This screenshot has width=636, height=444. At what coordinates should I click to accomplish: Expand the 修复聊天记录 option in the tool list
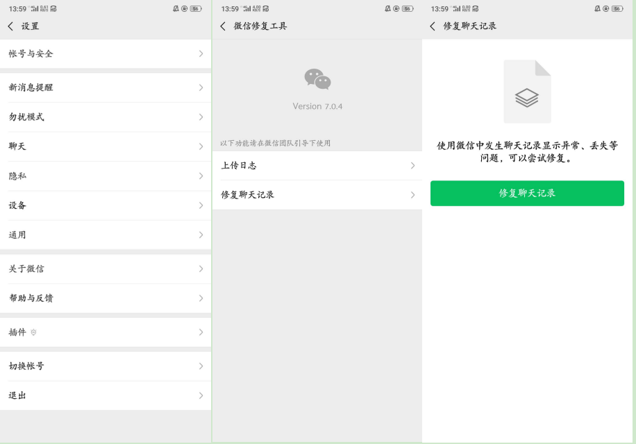tap(316, 194)
